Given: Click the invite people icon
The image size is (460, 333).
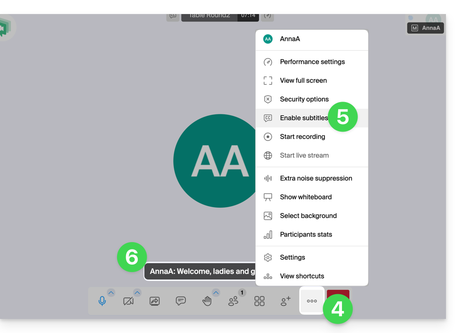Looking at the screenshot, I should click(285, 301).
